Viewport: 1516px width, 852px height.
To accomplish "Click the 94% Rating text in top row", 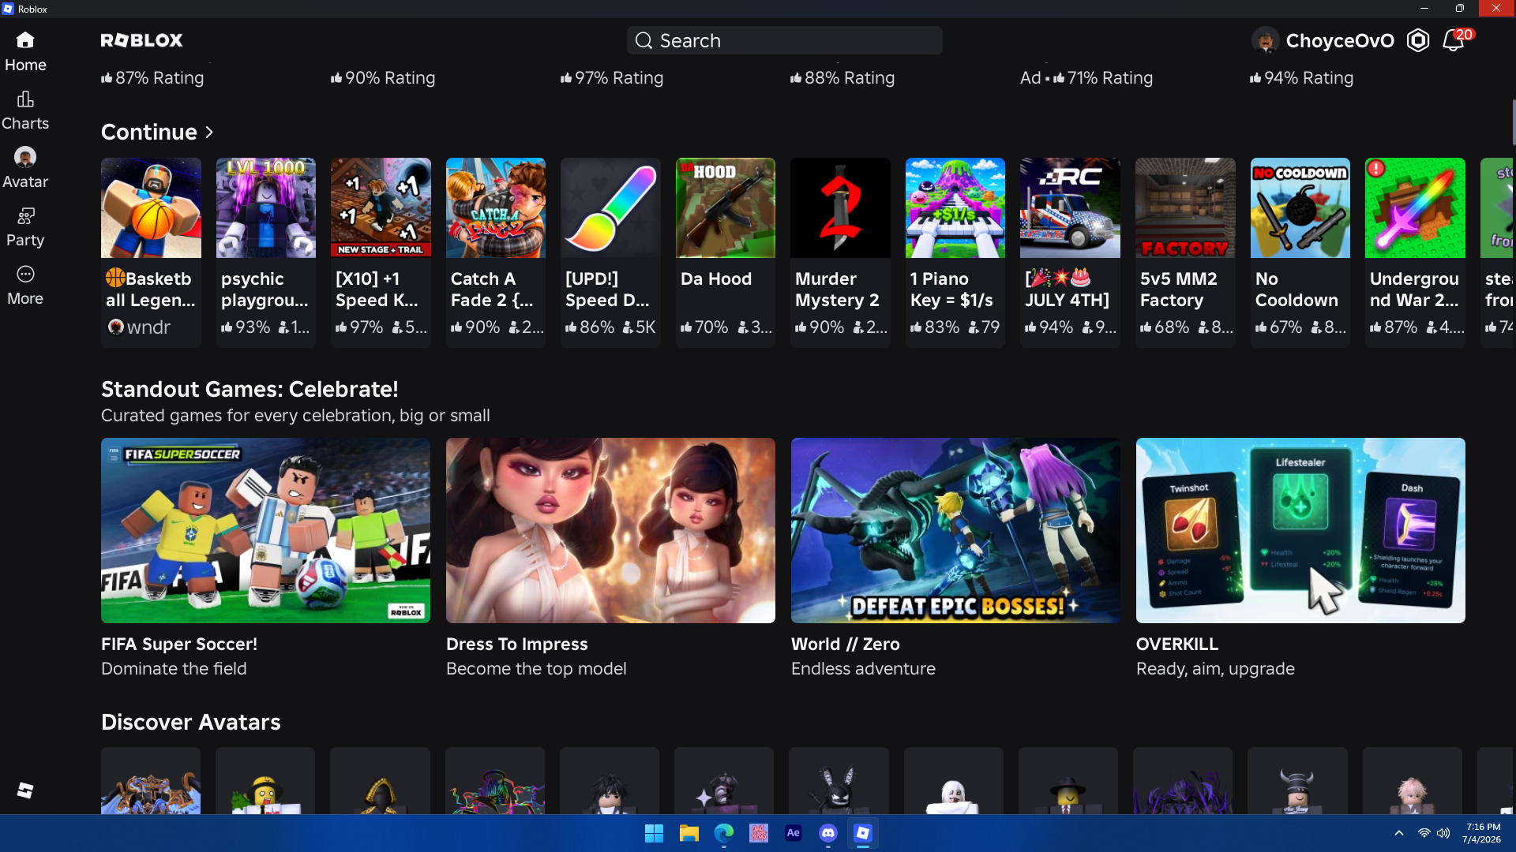I will [x=1301, y=77].
